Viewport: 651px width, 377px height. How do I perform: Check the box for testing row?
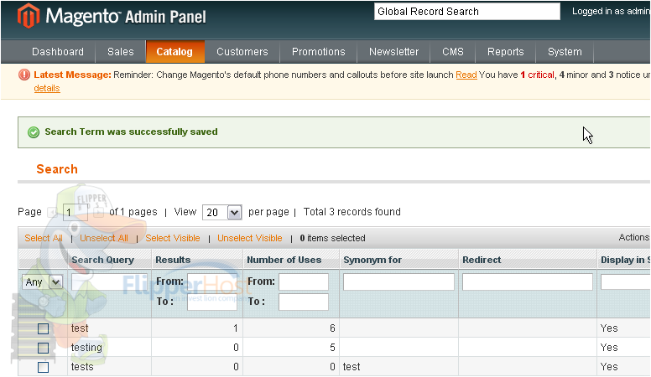click(x=43, y=348)
